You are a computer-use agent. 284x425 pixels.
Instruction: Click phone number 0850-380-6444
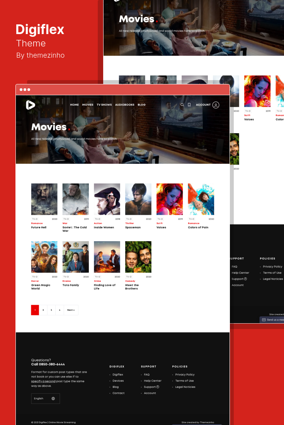tap(52, 364)
